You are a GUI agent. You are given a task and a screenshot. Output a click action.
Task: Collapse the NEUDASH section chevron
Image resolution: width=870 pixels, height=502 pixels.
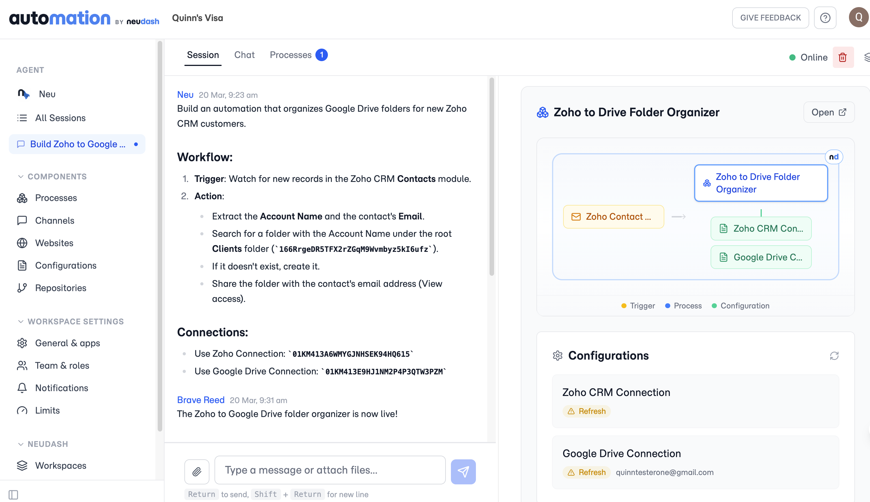click(x=21, y=444)
